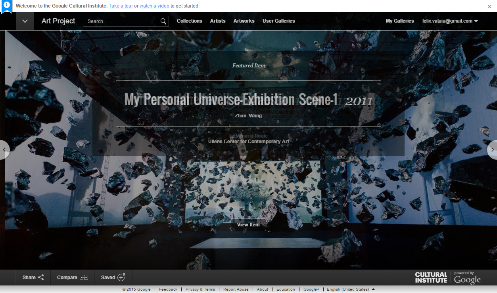Open the Compare view icon
The image size is (497, 293).
click(x=84, y=278)
